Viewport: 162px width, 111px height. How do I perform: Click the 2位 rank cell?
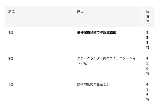click(x=11, y=58)
